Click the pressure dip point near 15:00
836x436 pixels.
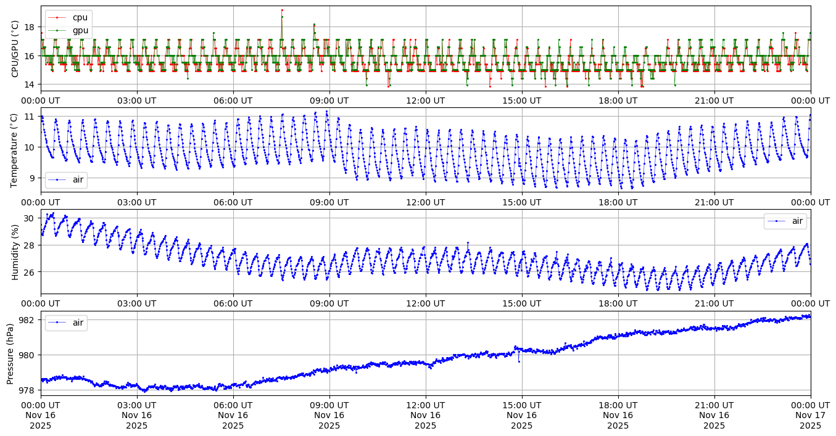coord(519,361)
